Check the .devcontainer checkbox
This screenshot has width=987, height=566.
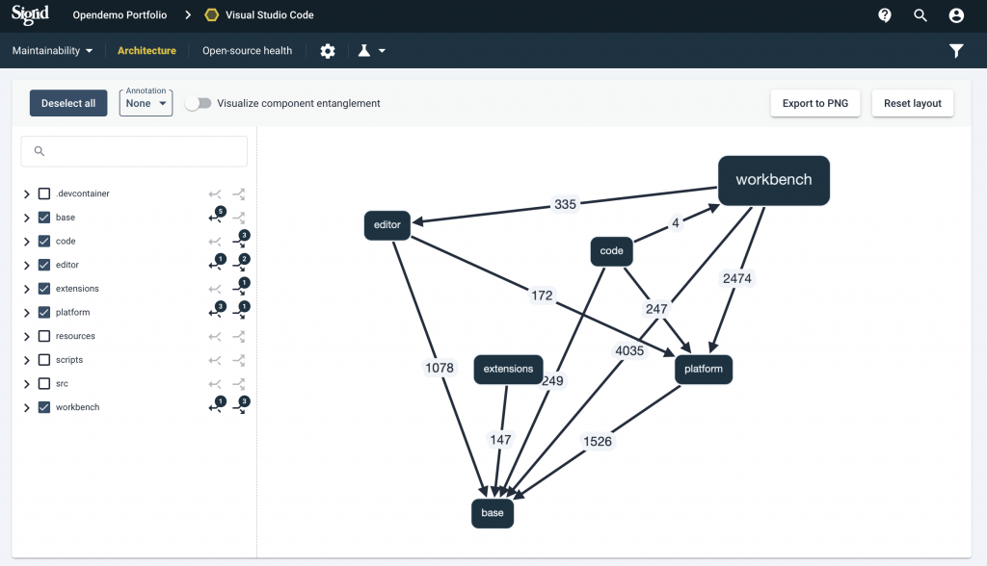(x=44, y=193)
